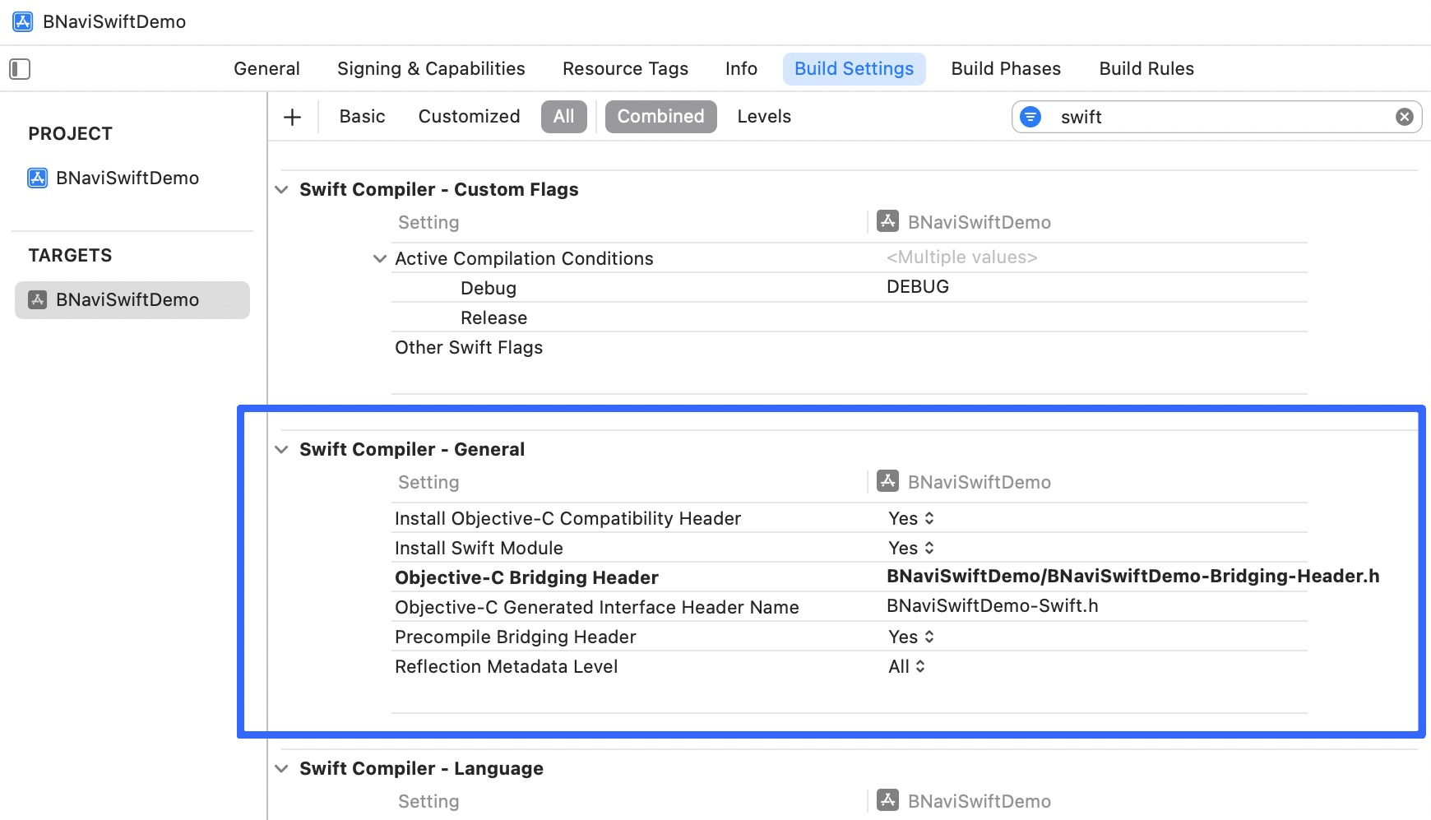Open the Build Phases tab
This screenshot has width=1431, height=820.
click(1005, 69)
